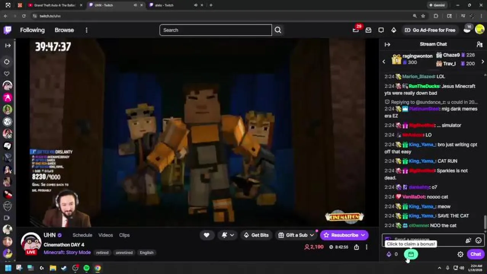Show previous gift leaderboard entry
This screenshot has width=487, height=274.
(x=384, y=62)
